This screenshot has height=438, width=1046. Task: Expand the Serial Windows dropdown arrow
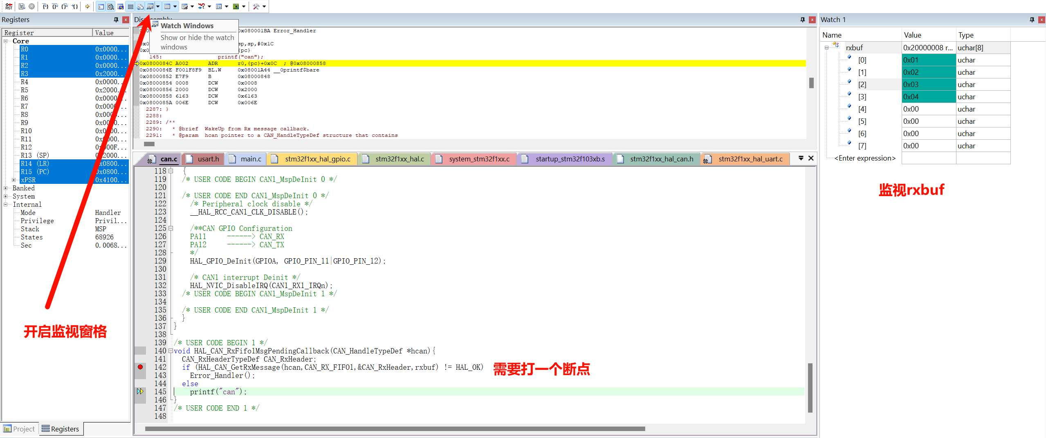(192, 7)
